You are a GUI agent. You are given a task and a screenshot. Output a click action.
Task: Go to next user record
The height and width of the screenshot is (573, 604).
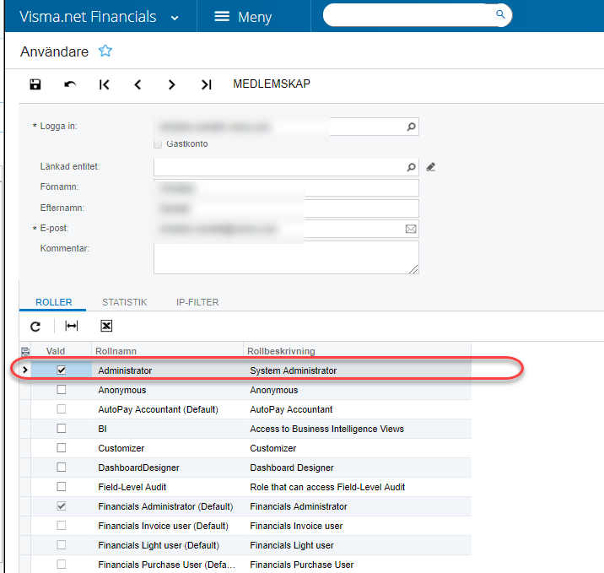click(172, 84)
